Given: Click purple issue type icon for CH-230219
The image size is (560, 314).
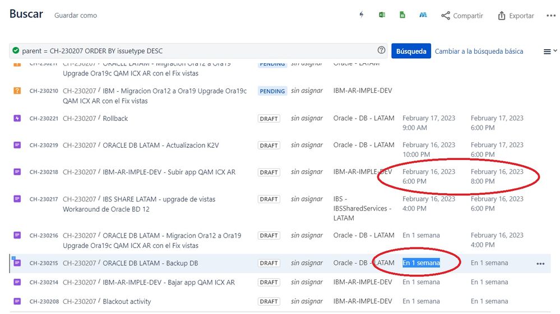Looking at the screenshot, I should click(x=17, y=145).
